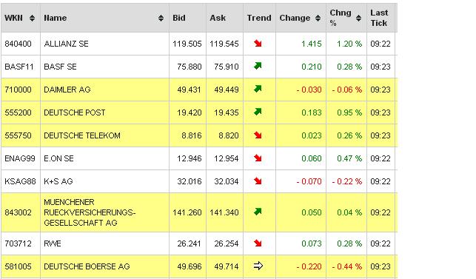Click WKN 843002

(x=18, y=212)
